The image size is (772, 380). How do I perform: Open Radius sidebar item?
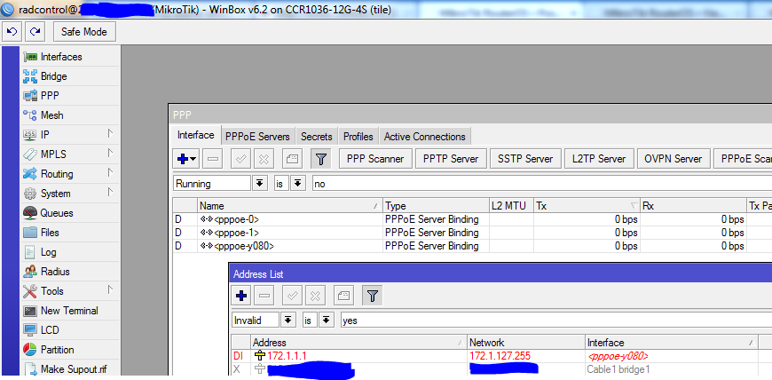(x=69, y=272)
